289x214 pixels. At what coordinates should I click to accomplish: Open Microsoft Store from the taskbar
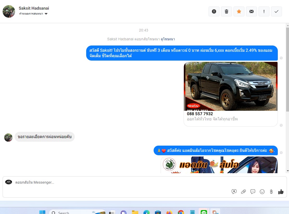pyautogui.click(x=158, y=212)
